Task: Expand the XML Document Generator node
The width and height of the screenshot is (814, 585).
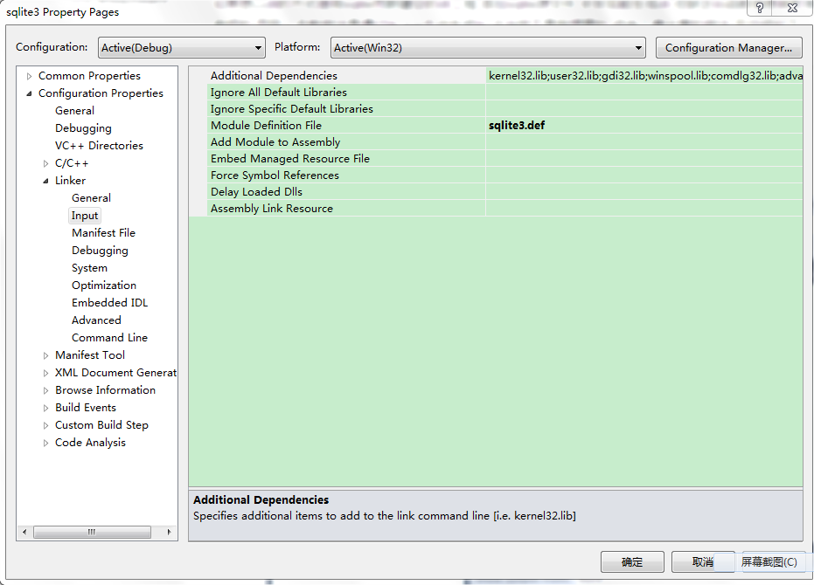Action: 45,374
